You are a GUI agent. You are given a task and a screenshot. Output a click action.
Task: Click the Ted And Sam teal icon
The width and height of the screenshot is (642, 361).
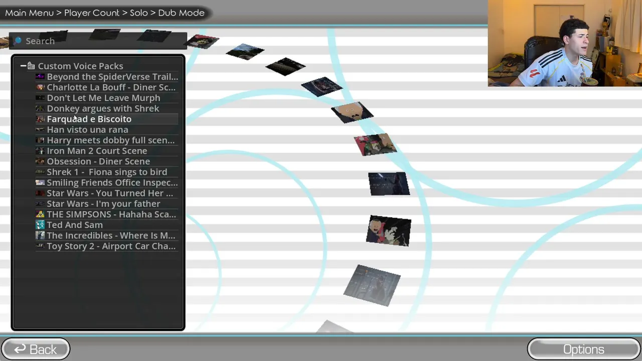tap(40, 225)
